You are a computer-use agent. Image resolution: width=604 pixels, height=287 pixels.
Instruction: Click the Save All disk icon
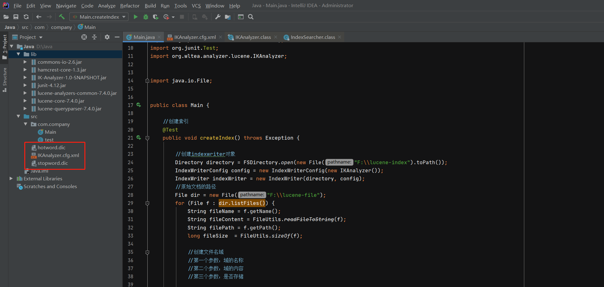tap(16, 17)
